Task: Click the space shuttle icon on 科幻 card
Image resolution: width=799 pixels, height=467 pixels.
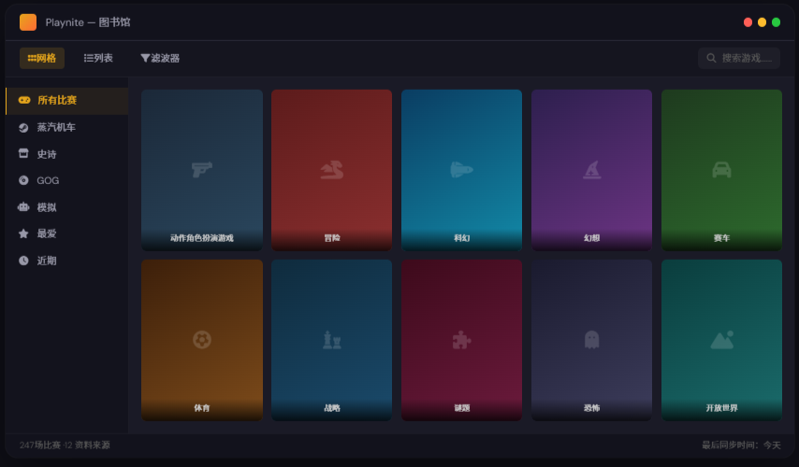Action: pos(461,169)
